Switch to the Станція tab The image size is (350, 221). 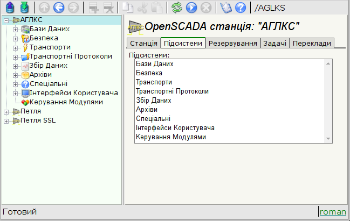tap(143, 43)
